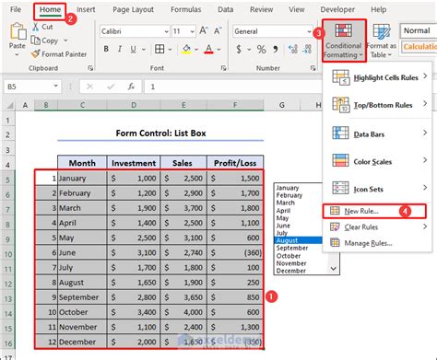Toggle Bold formatting
The image size is (437, 360).
point(106,49)
